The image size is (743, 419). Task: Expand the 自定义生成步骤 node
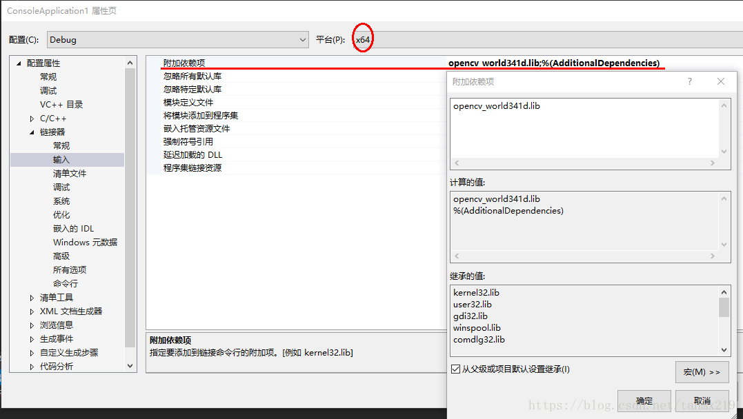coord(32,353)
